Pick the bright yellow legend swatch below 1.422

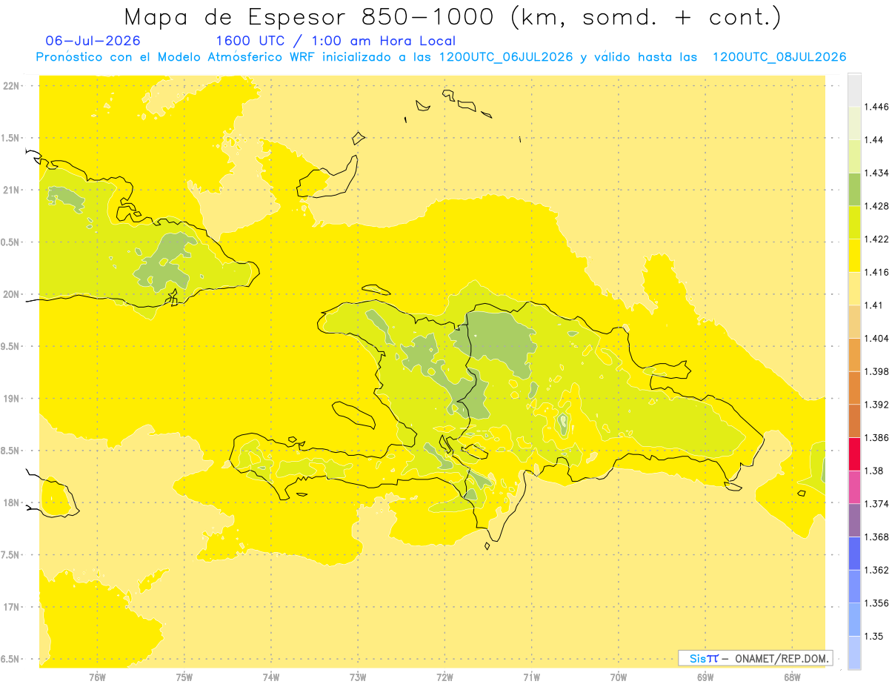click(854, 256)
